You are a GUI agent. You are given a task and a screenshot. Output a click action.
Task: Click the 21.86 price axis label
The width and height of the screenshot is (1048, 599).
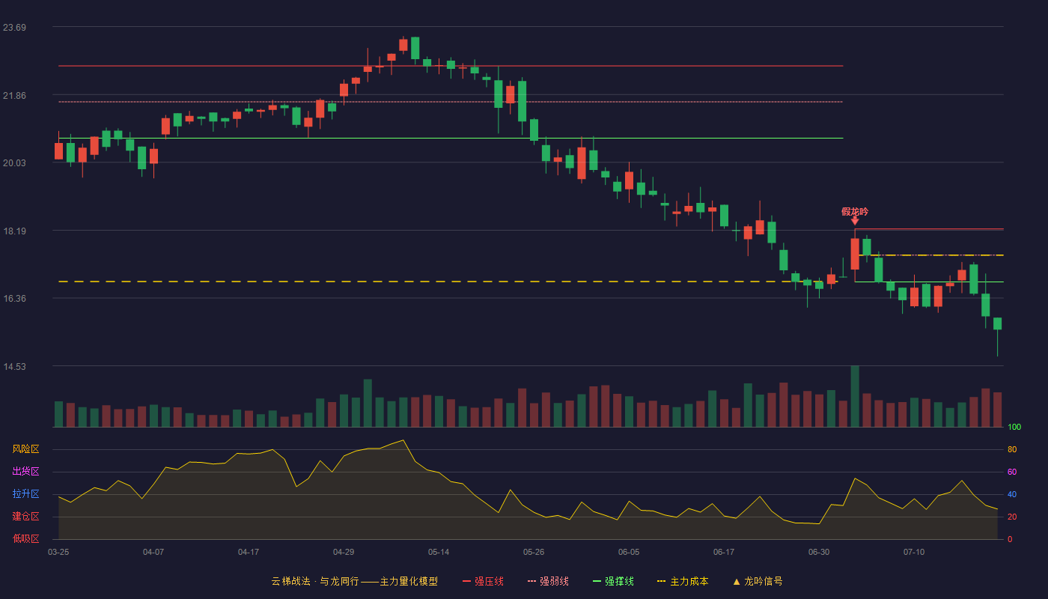[x=14, y=96]
